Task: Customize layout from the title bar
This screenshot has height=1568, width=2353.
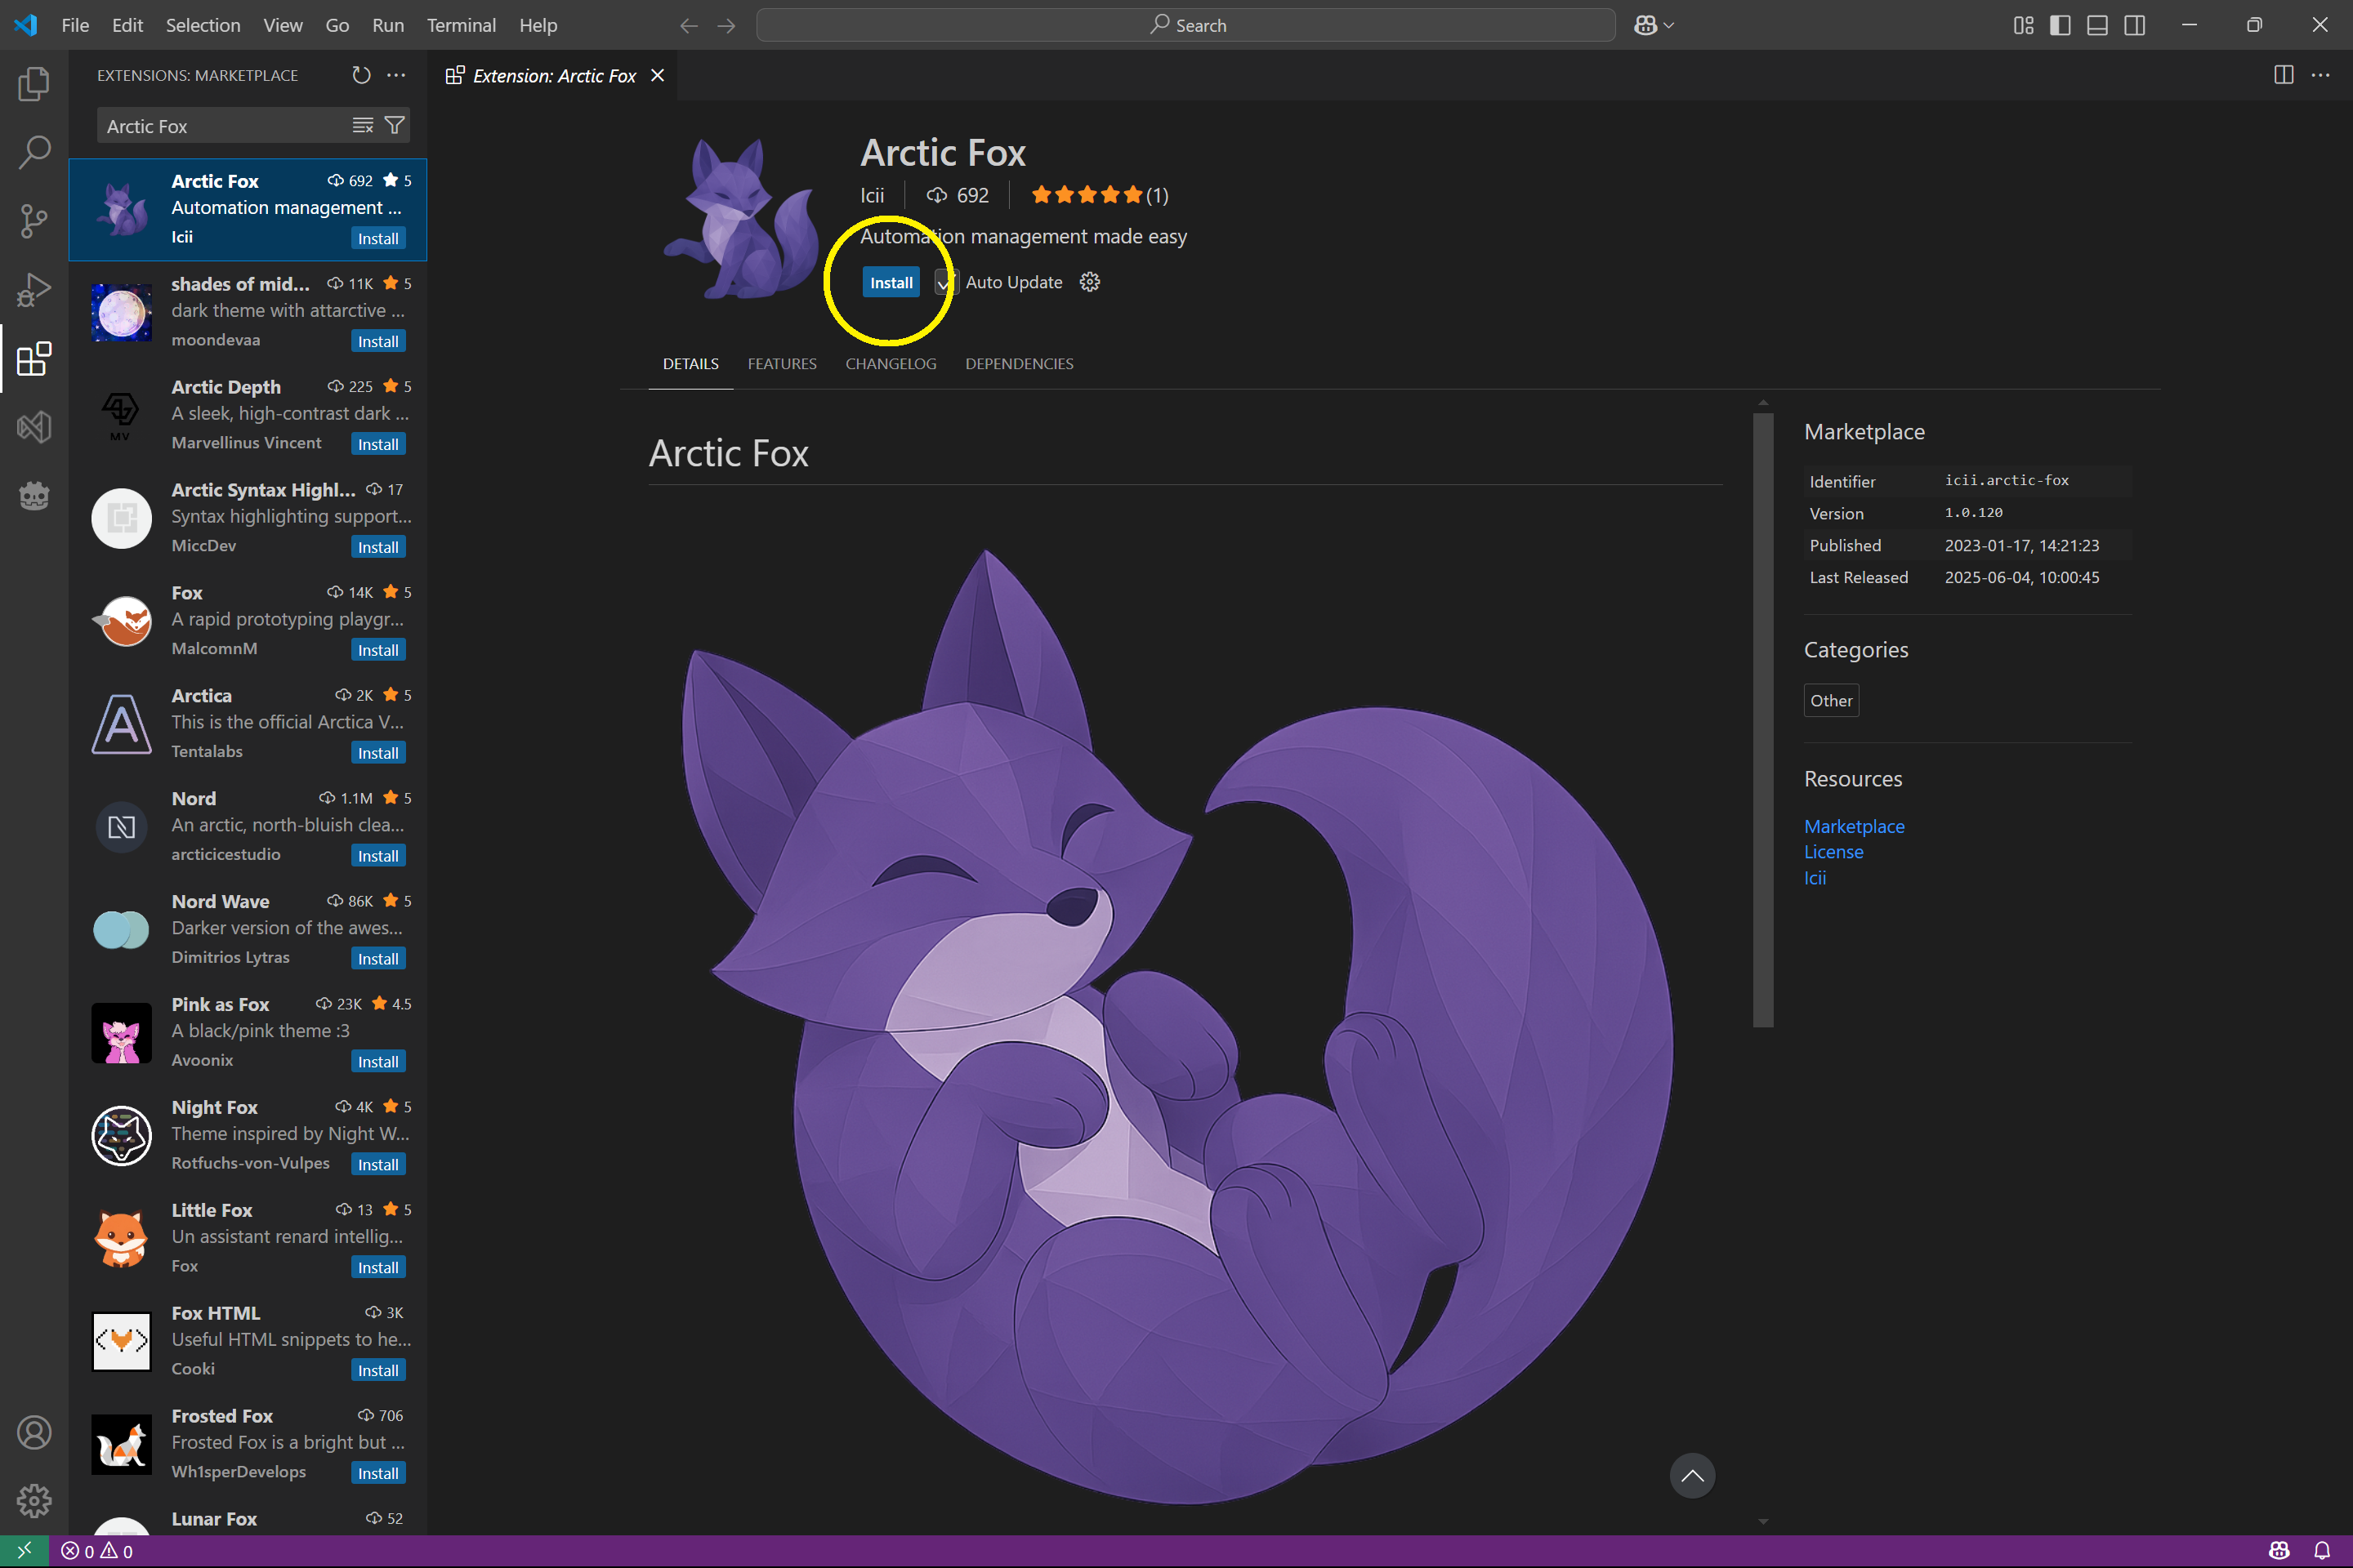Action: point(2023,25)
